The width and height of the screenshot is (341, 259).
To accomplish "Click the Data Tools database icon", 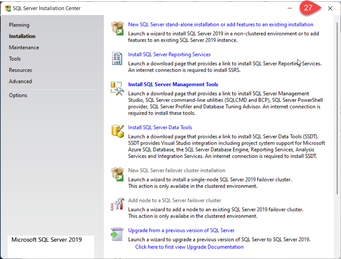I will coord(118,131).
